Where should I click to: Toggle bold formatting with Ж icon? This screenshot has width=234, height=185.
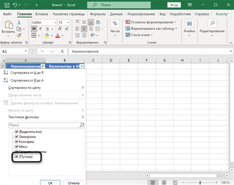34,29
